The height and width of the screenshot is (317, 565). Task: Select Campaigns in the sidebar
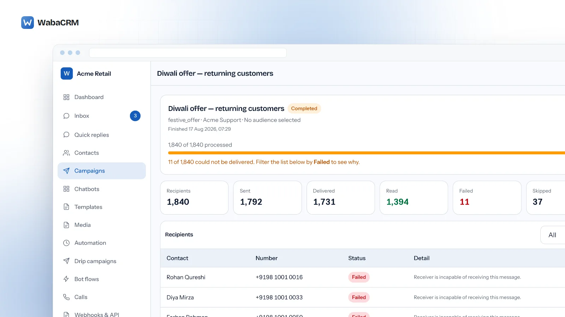click(102, 171)
